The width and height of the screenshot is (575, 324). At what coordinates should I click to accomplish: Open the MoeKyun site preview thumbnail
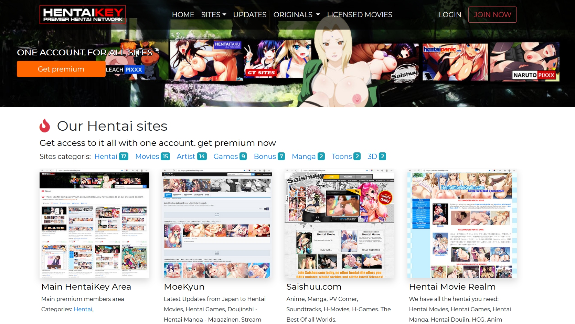[x=217, y=223]
